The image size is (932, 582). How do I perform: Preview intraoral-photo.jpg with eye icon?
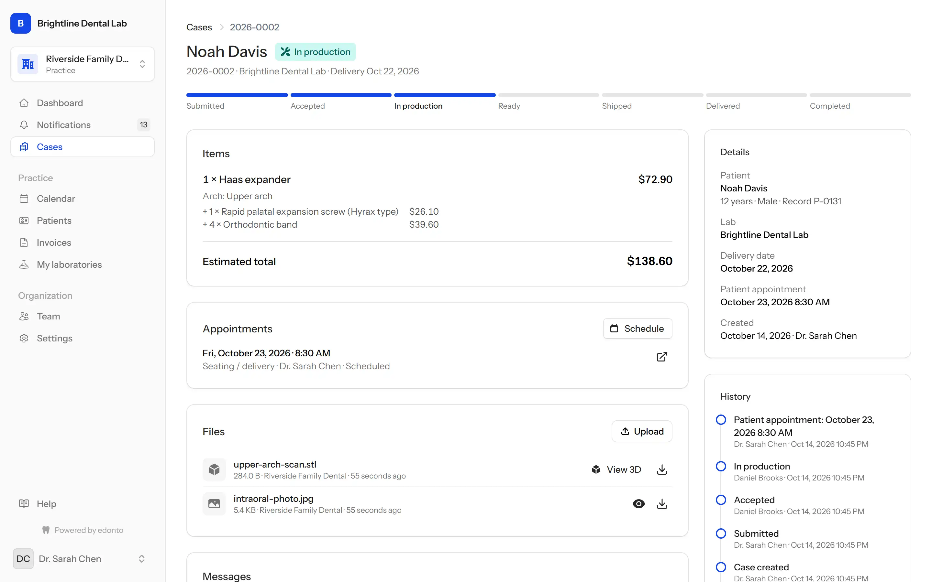pos(638,503)
